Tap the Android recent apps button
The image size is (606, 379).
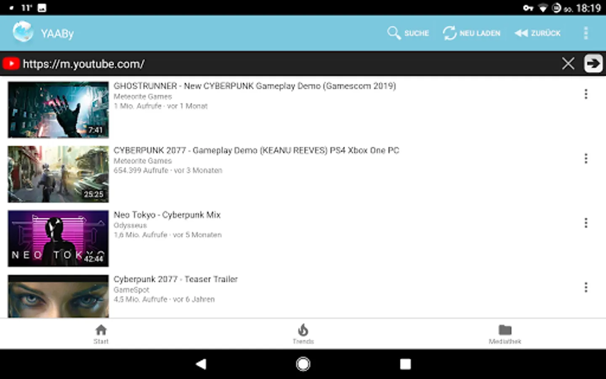pyautogui.click(x=405, y=364)
